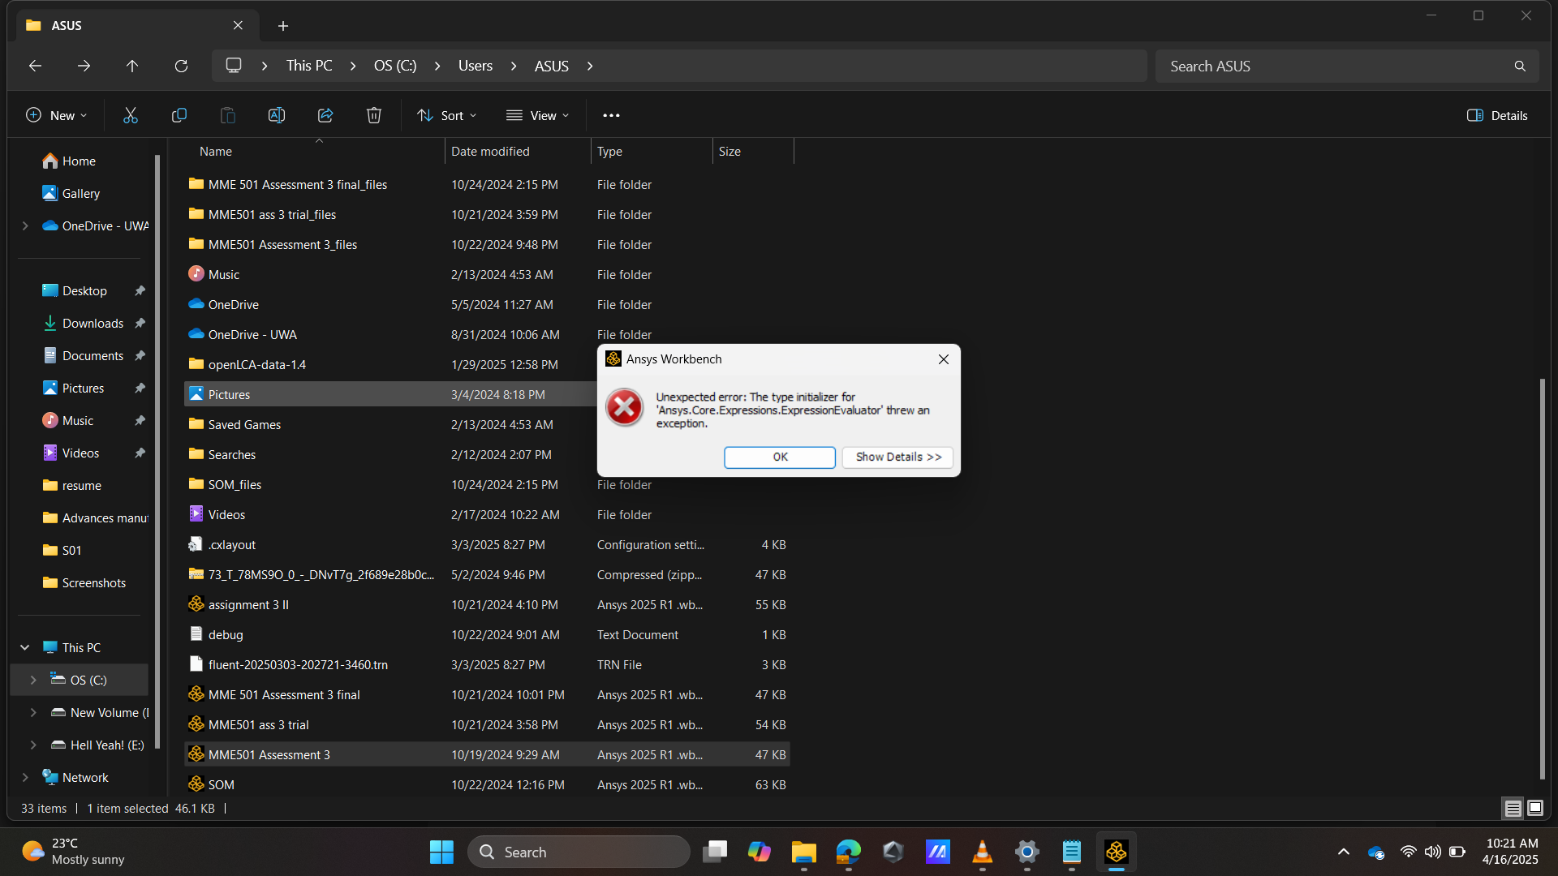This screenshot has width=1558, height=876.
Task: Click the file list vertical scrollbar
Action: point(1543,578)
